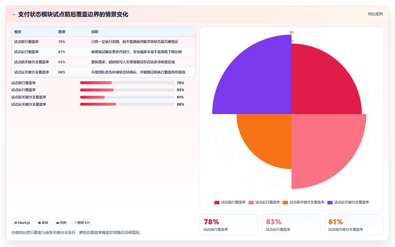Open the 83% 试点后行覆盖率 stat card

pyautogui.click(x=292, y=225)
